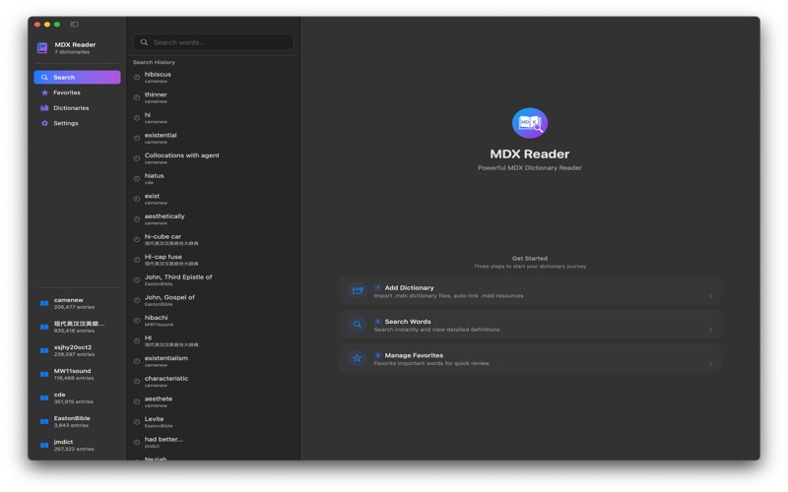Click the books icon beside Dictionaries
Image resolution: width=788 pixels, height=492 pixels.
(44, 108)
